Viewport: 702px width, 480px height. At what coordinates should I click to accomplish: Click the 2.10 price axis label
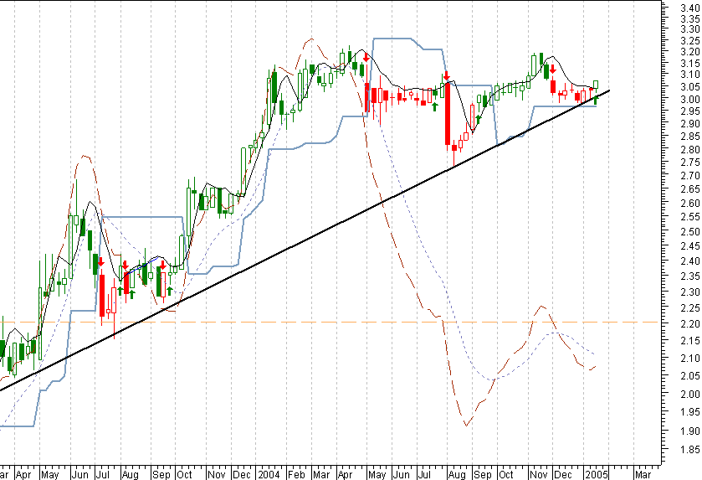pos(690,359)
